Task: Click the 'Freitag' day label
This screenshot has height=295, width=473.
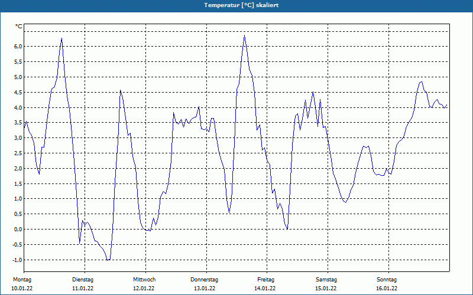Action: tap(265, 280)
